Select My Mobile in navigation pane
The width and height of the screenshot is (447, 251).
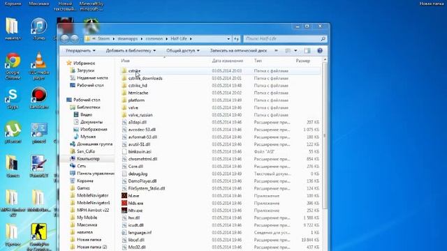[87, 218]
